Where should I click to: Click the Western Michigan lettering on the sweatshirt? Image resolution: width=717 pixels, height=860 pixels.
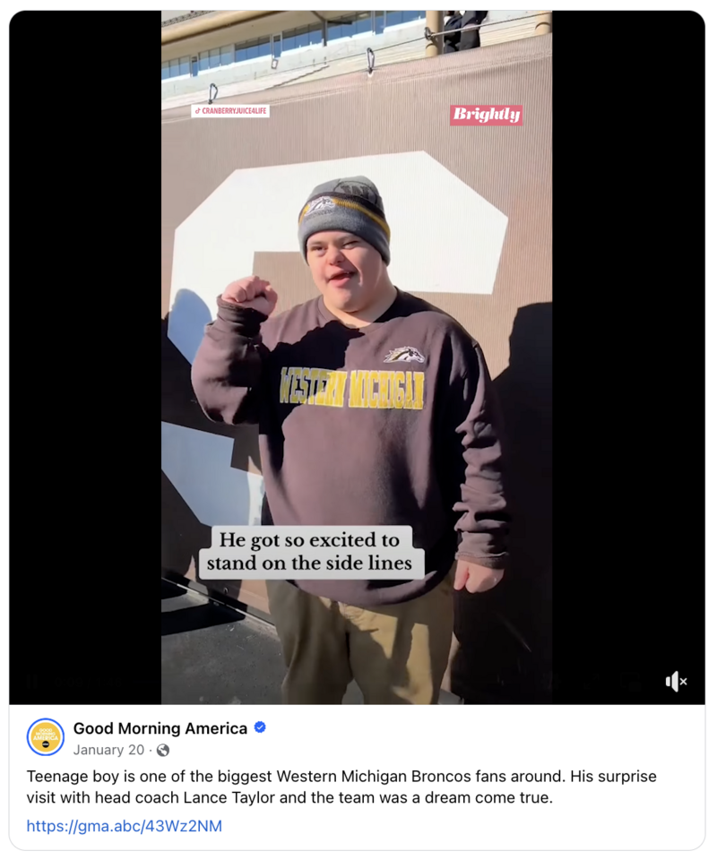coord(351,389)
